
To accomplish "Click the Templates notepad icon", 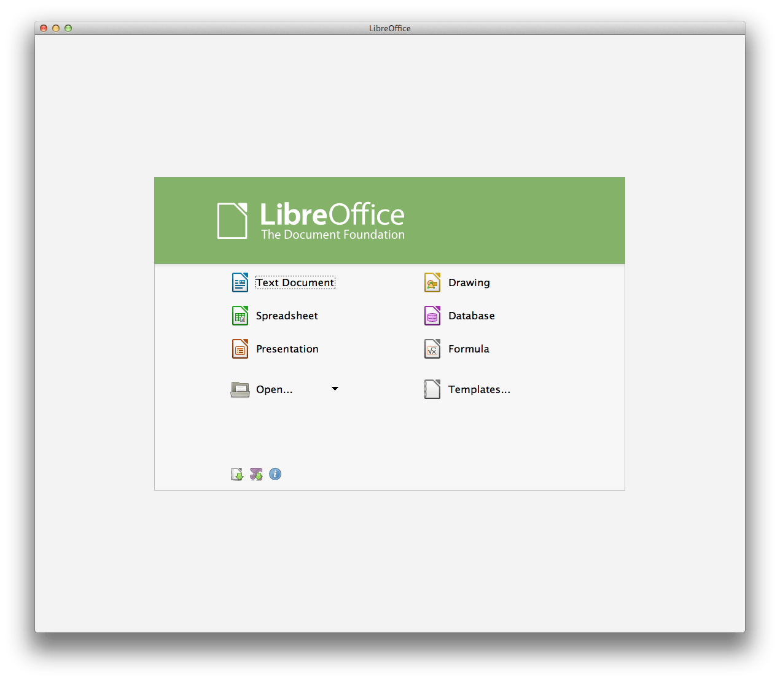I will coord(432,389).
